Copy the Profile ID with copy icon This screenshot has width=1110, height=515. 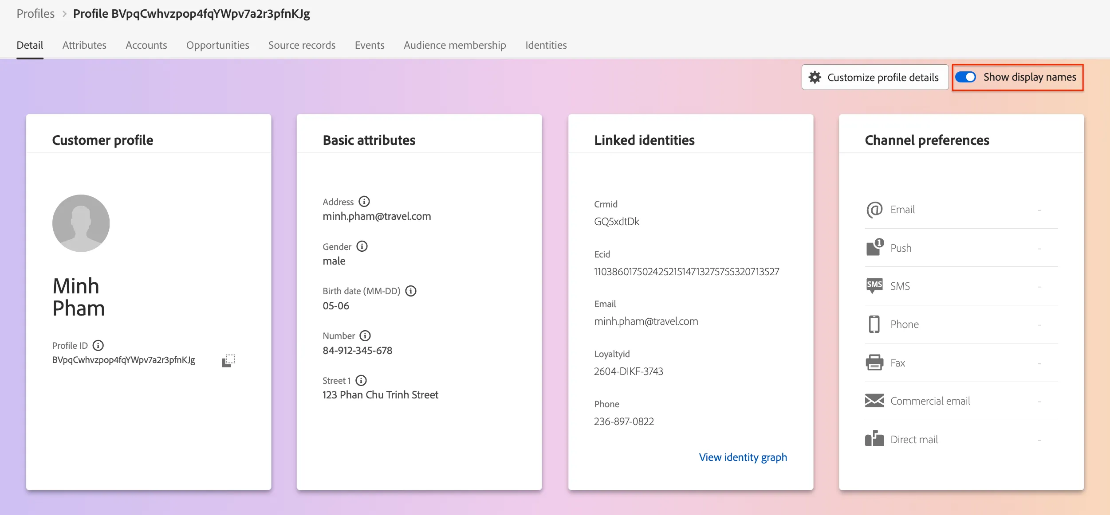click(x=228, y=360)
